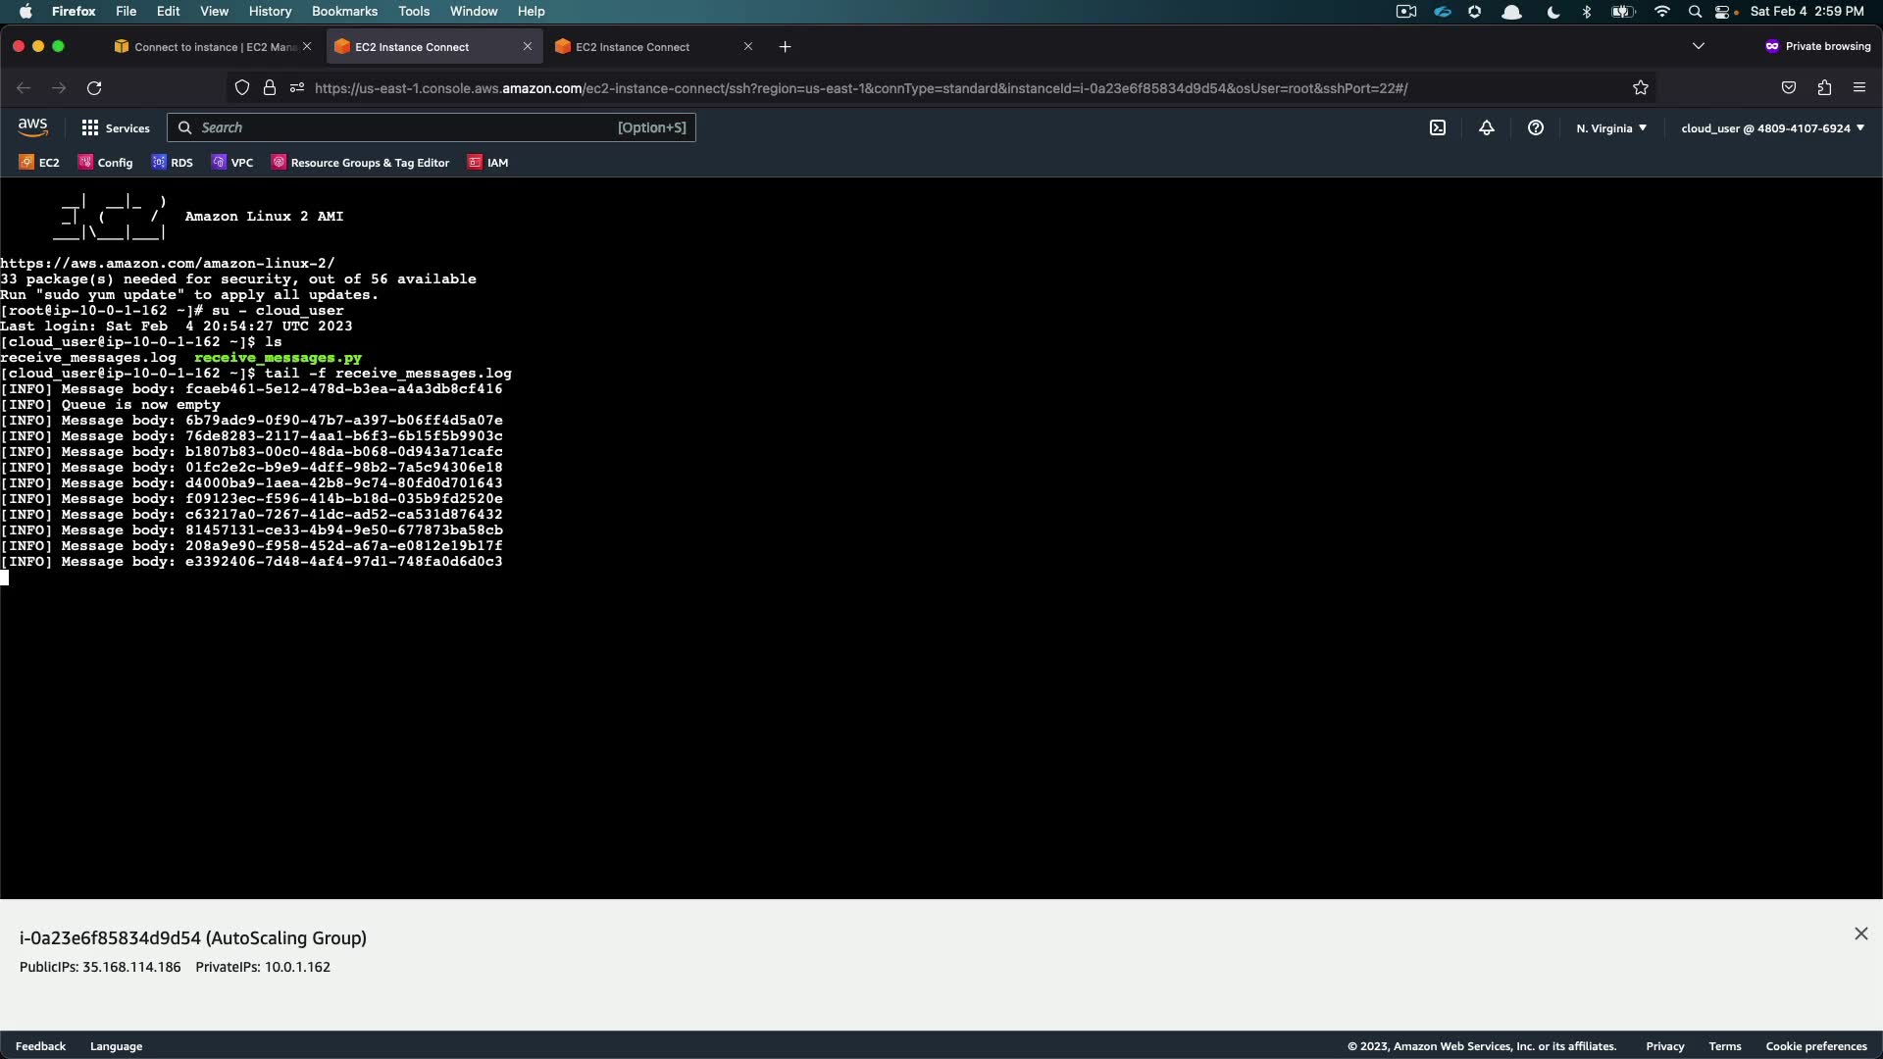
Task: Click the Cookie preferences link
Action: (x=1816, y=1046)
